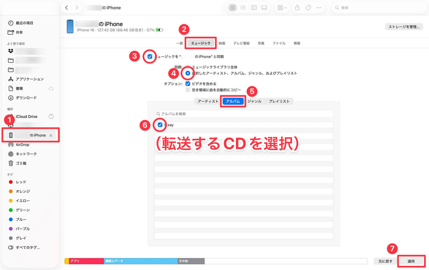Switch to Photos (写真) tab
Viewport: 429px width, 270px height.
261,43
